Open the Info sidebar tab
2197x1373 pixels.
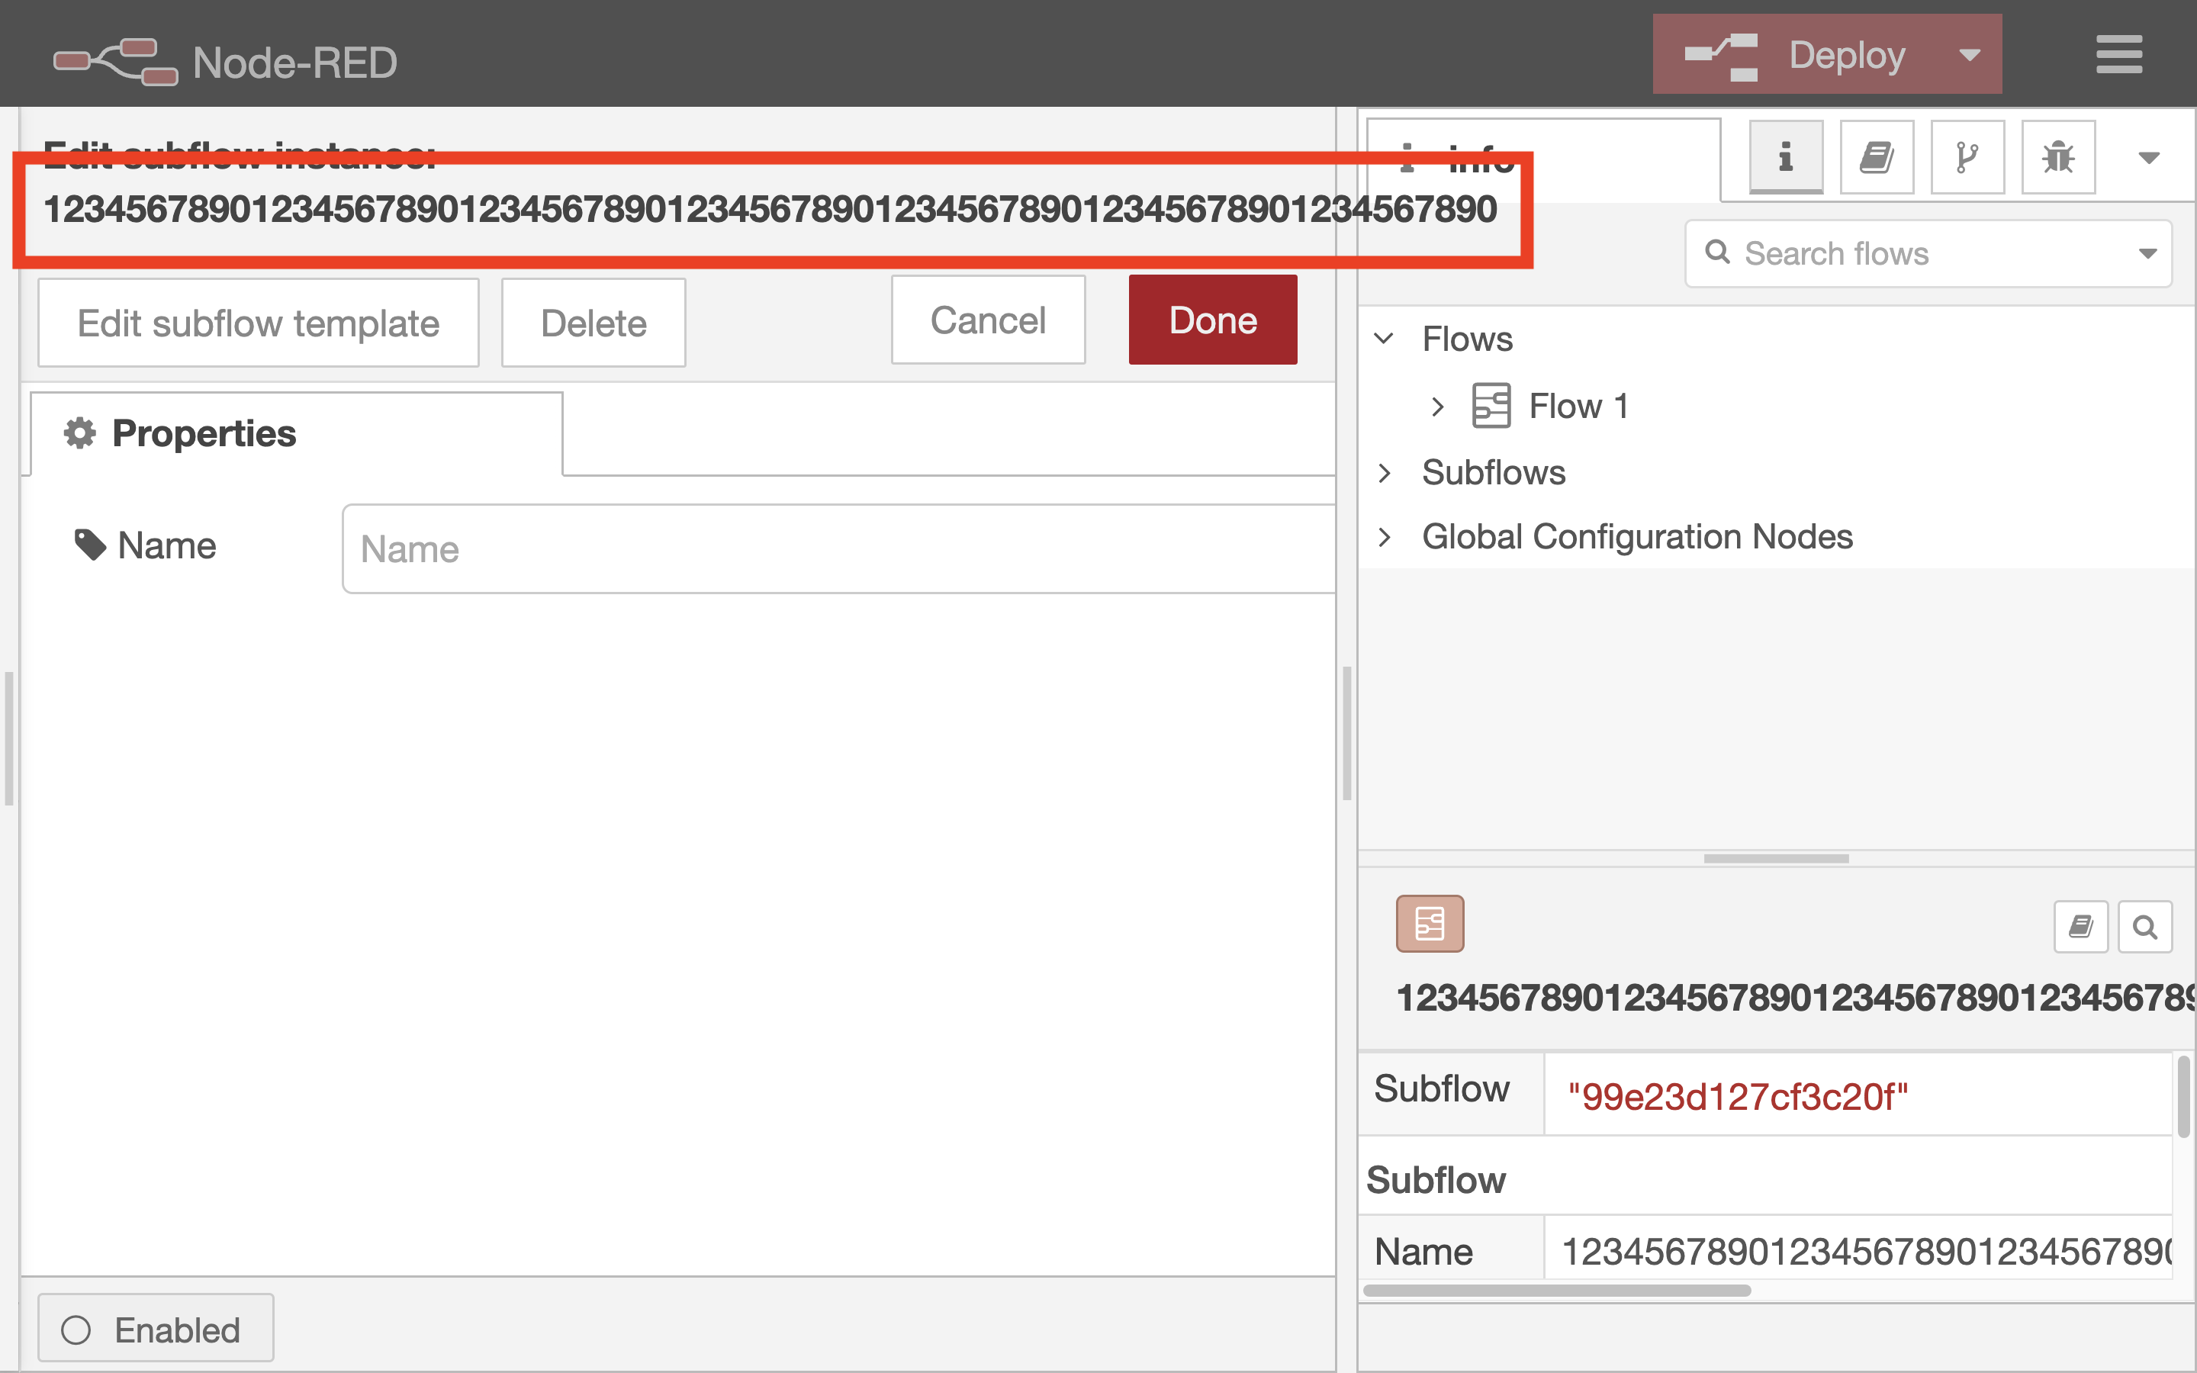point(1785,156)
